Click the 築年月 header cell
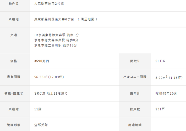The image size is (186, 131). (x=135, y=93)
